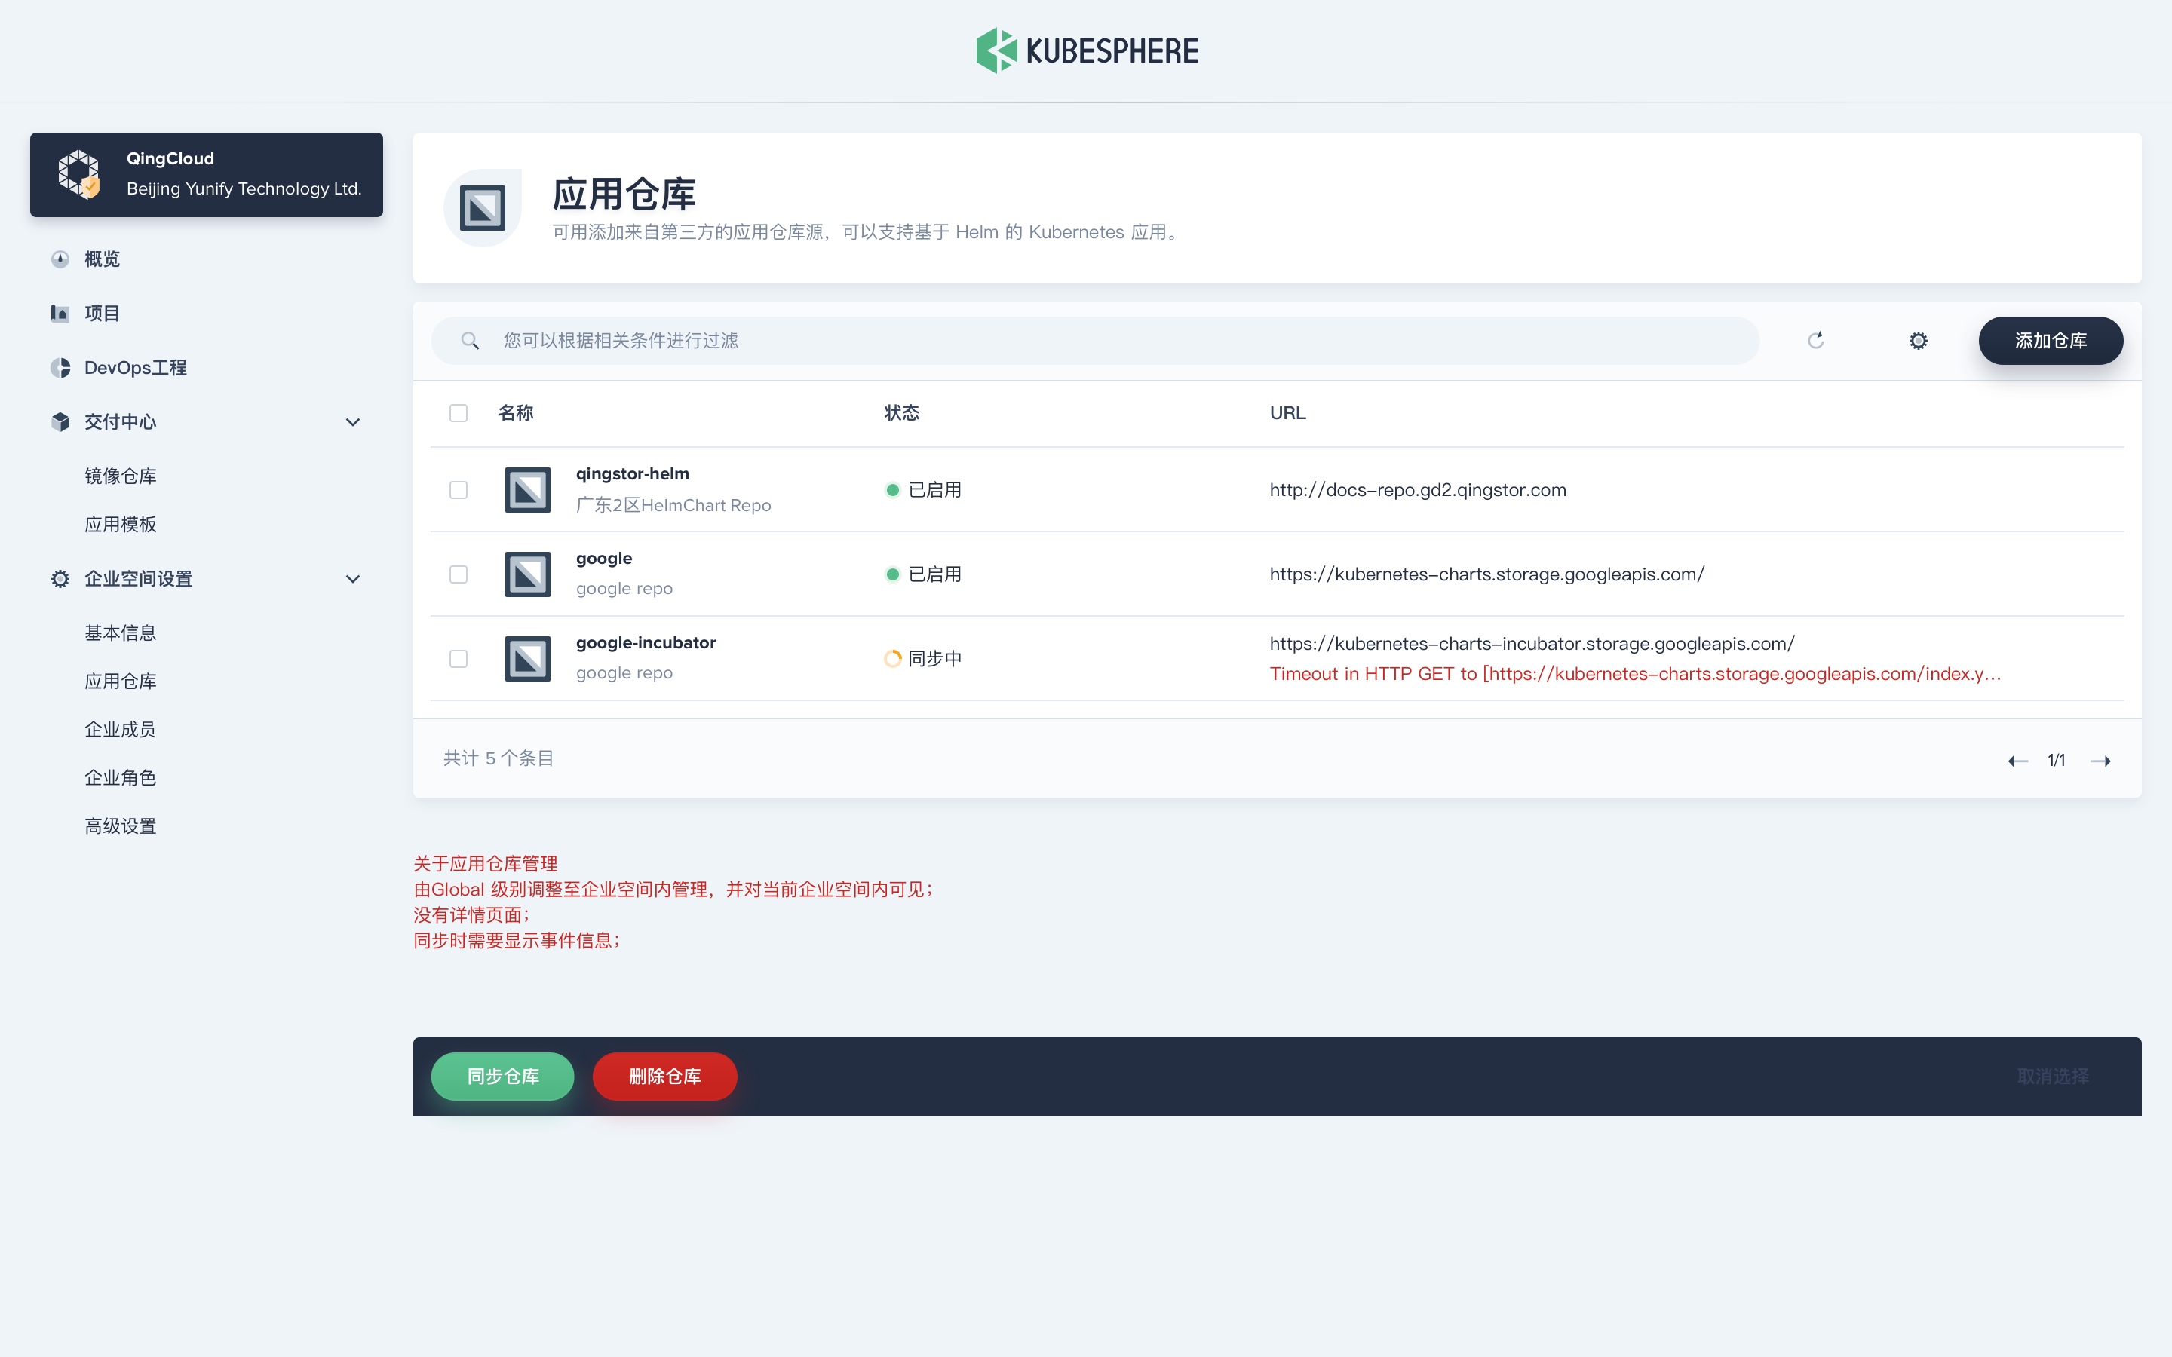2172x1357 pixels.
Task: Click the 应用仓库 header icon
Action: (483, 207)
